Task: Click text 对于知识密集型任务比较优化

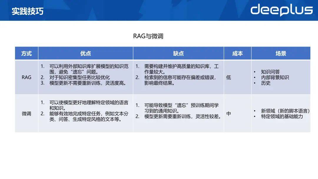Action: (79, 77)
